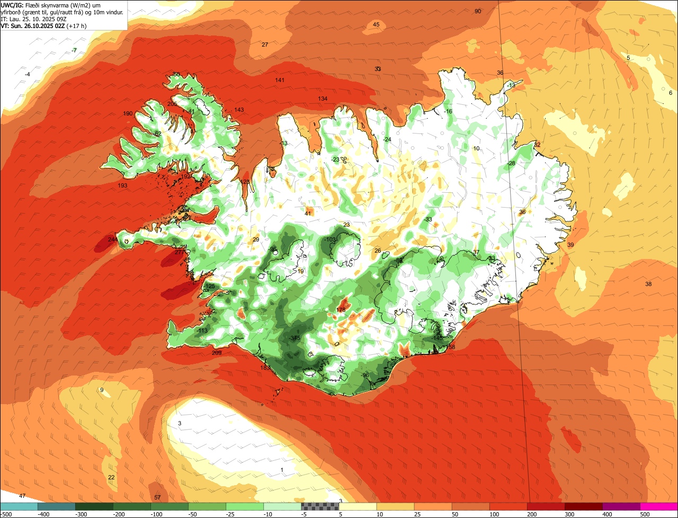Click the '90' value on the map
This screenshot has height=518, width=678.
(478, 11)
